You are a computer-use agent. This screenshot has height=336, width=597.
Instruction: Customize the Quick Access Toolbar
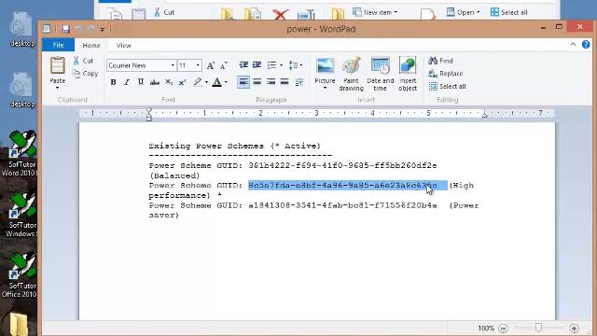click(x=102, y=29)
